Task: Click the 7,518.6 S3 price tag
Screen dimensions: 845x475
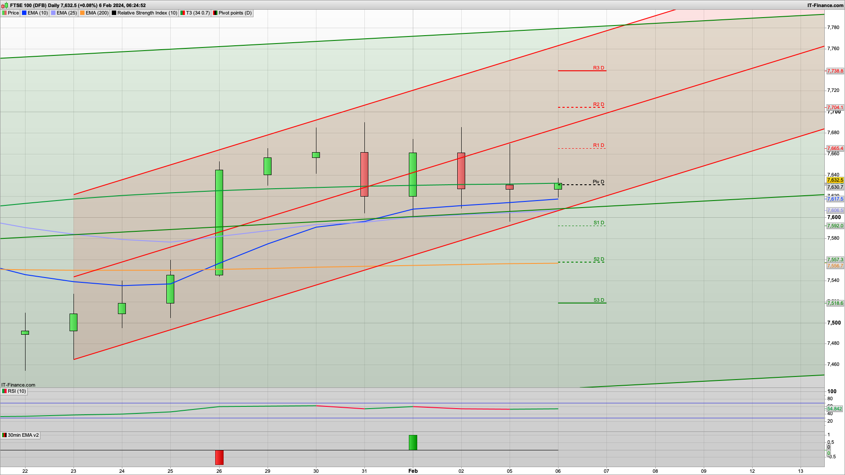Action: pos(835,303)
